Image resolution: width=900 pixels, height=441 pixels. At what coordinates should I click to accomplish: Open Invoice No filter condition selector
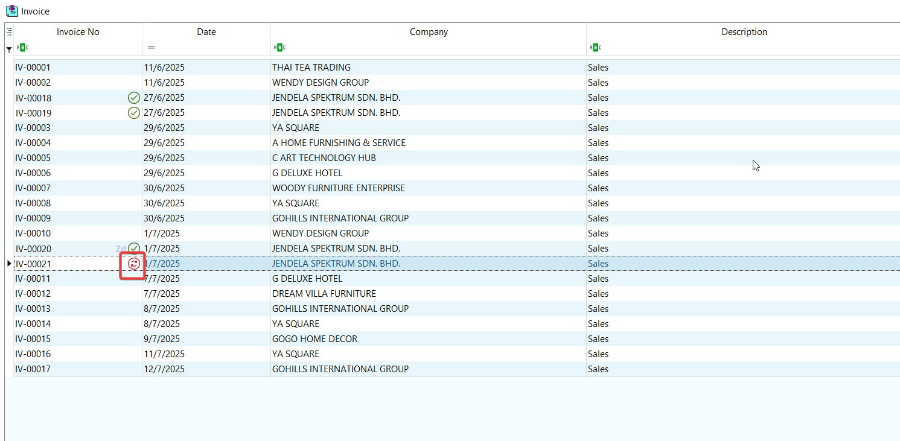tap(22, 48)
